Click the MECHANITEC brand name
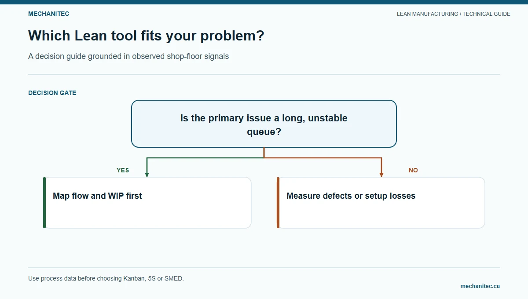The width and height of the screenshot is (528, 299). pos(48,14)
